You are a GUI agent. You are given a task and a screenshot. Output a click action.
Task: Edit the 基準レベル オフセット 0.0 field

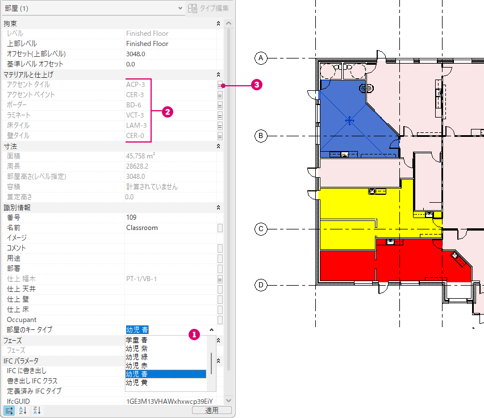[170, 64]
